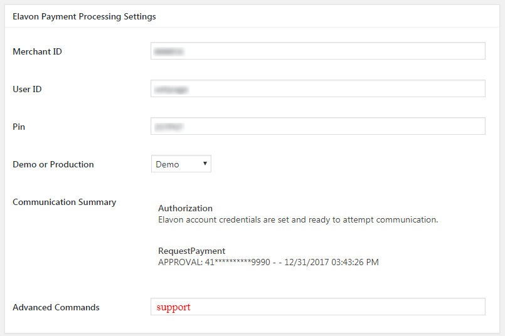
Task: Click into the Pin field
Action: coord(317,127)
